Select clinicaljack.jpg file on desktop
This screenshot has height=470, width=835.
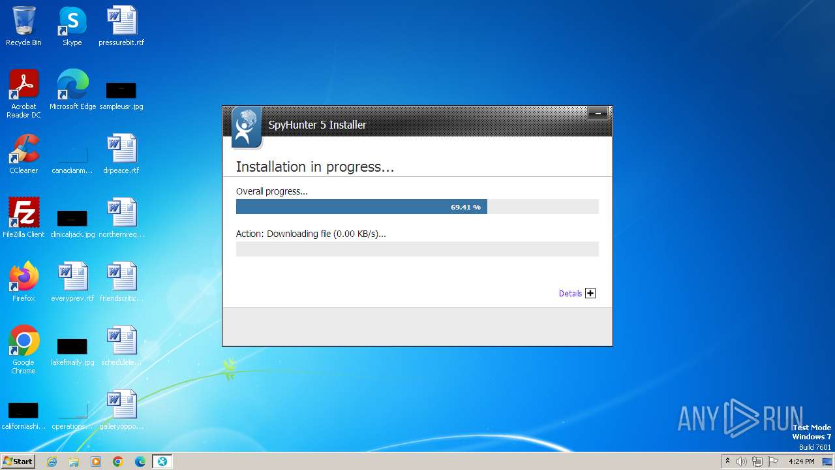72,223
